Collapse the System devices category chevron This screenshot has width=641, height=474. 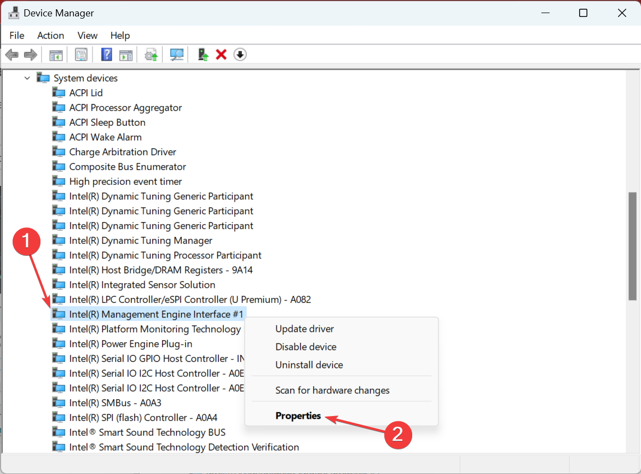[27, 78]
